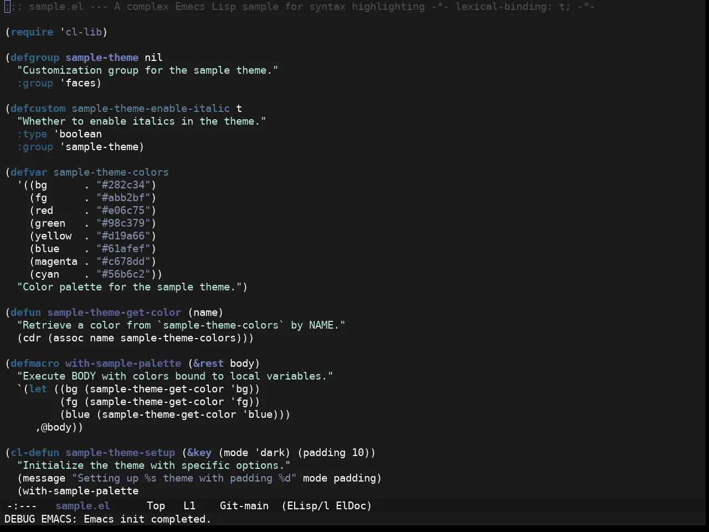Click the "#d19a66" yellow color string
Viewport: 709px width, 532px height.
(124, 236)
